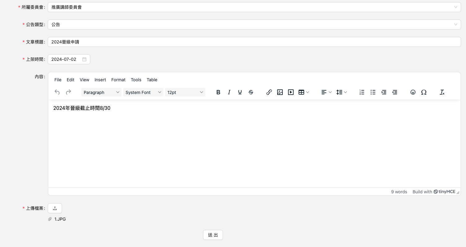Image resolution: width=466 pixels, height=247 pixels.
Task: Open the Paragraph style dropdown
Action: tap(101, 92)
